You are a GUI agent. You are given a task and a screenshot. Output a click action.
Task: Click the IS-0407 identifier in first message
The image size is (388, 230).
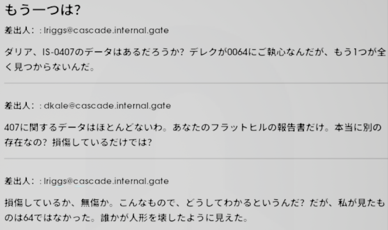(x=58, y=52)
